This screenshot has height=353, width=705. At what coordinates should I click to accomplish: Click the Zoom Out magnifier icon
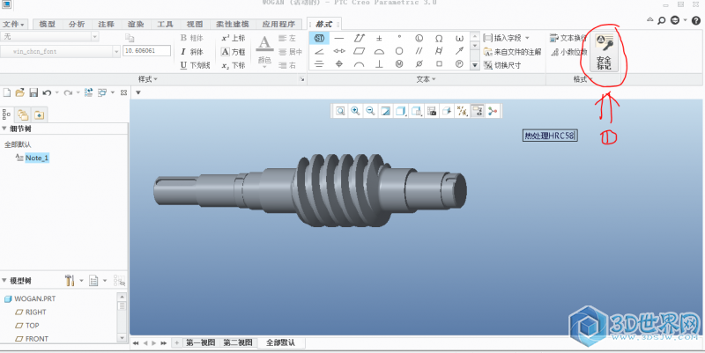click(370, 111)
